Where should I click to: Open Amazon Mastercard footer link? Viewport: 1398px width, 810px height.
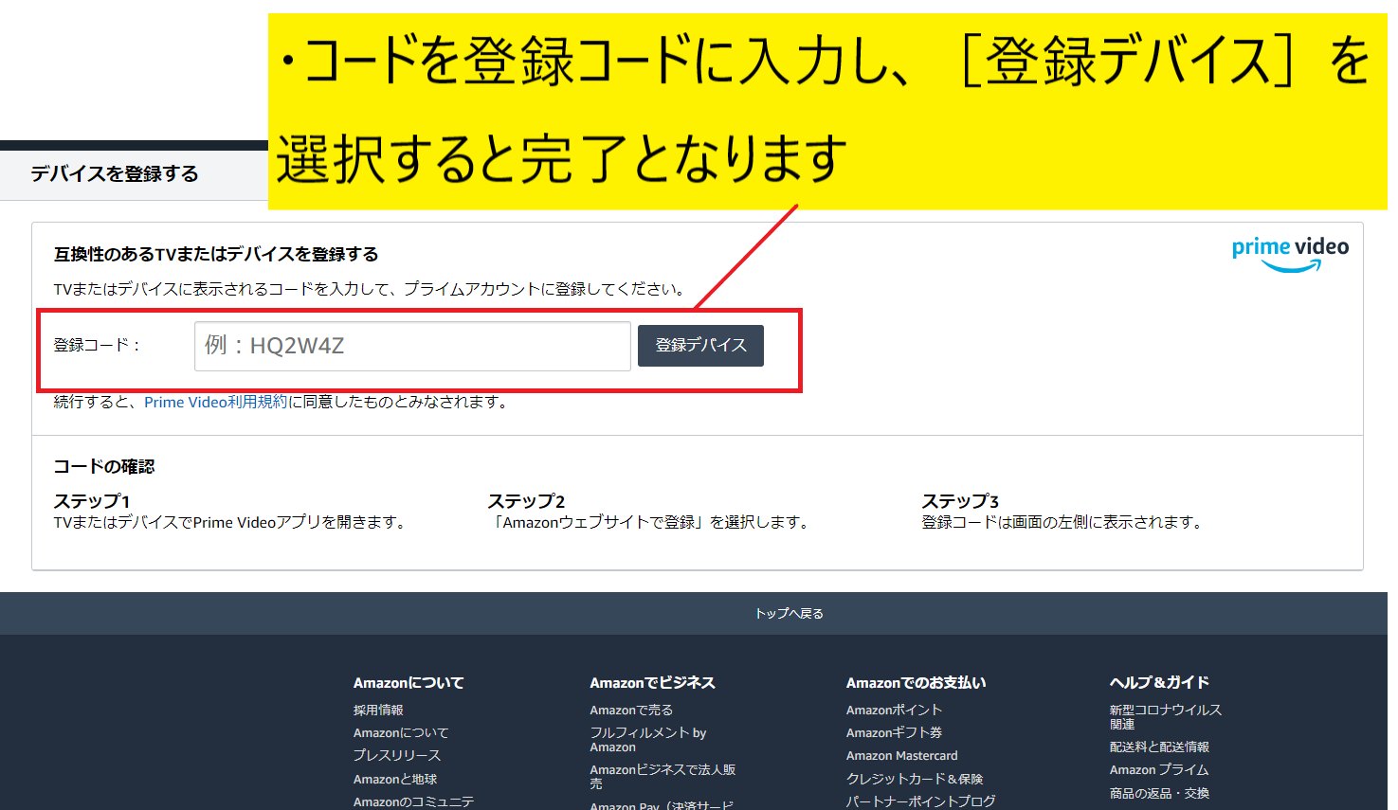[901, 755]
